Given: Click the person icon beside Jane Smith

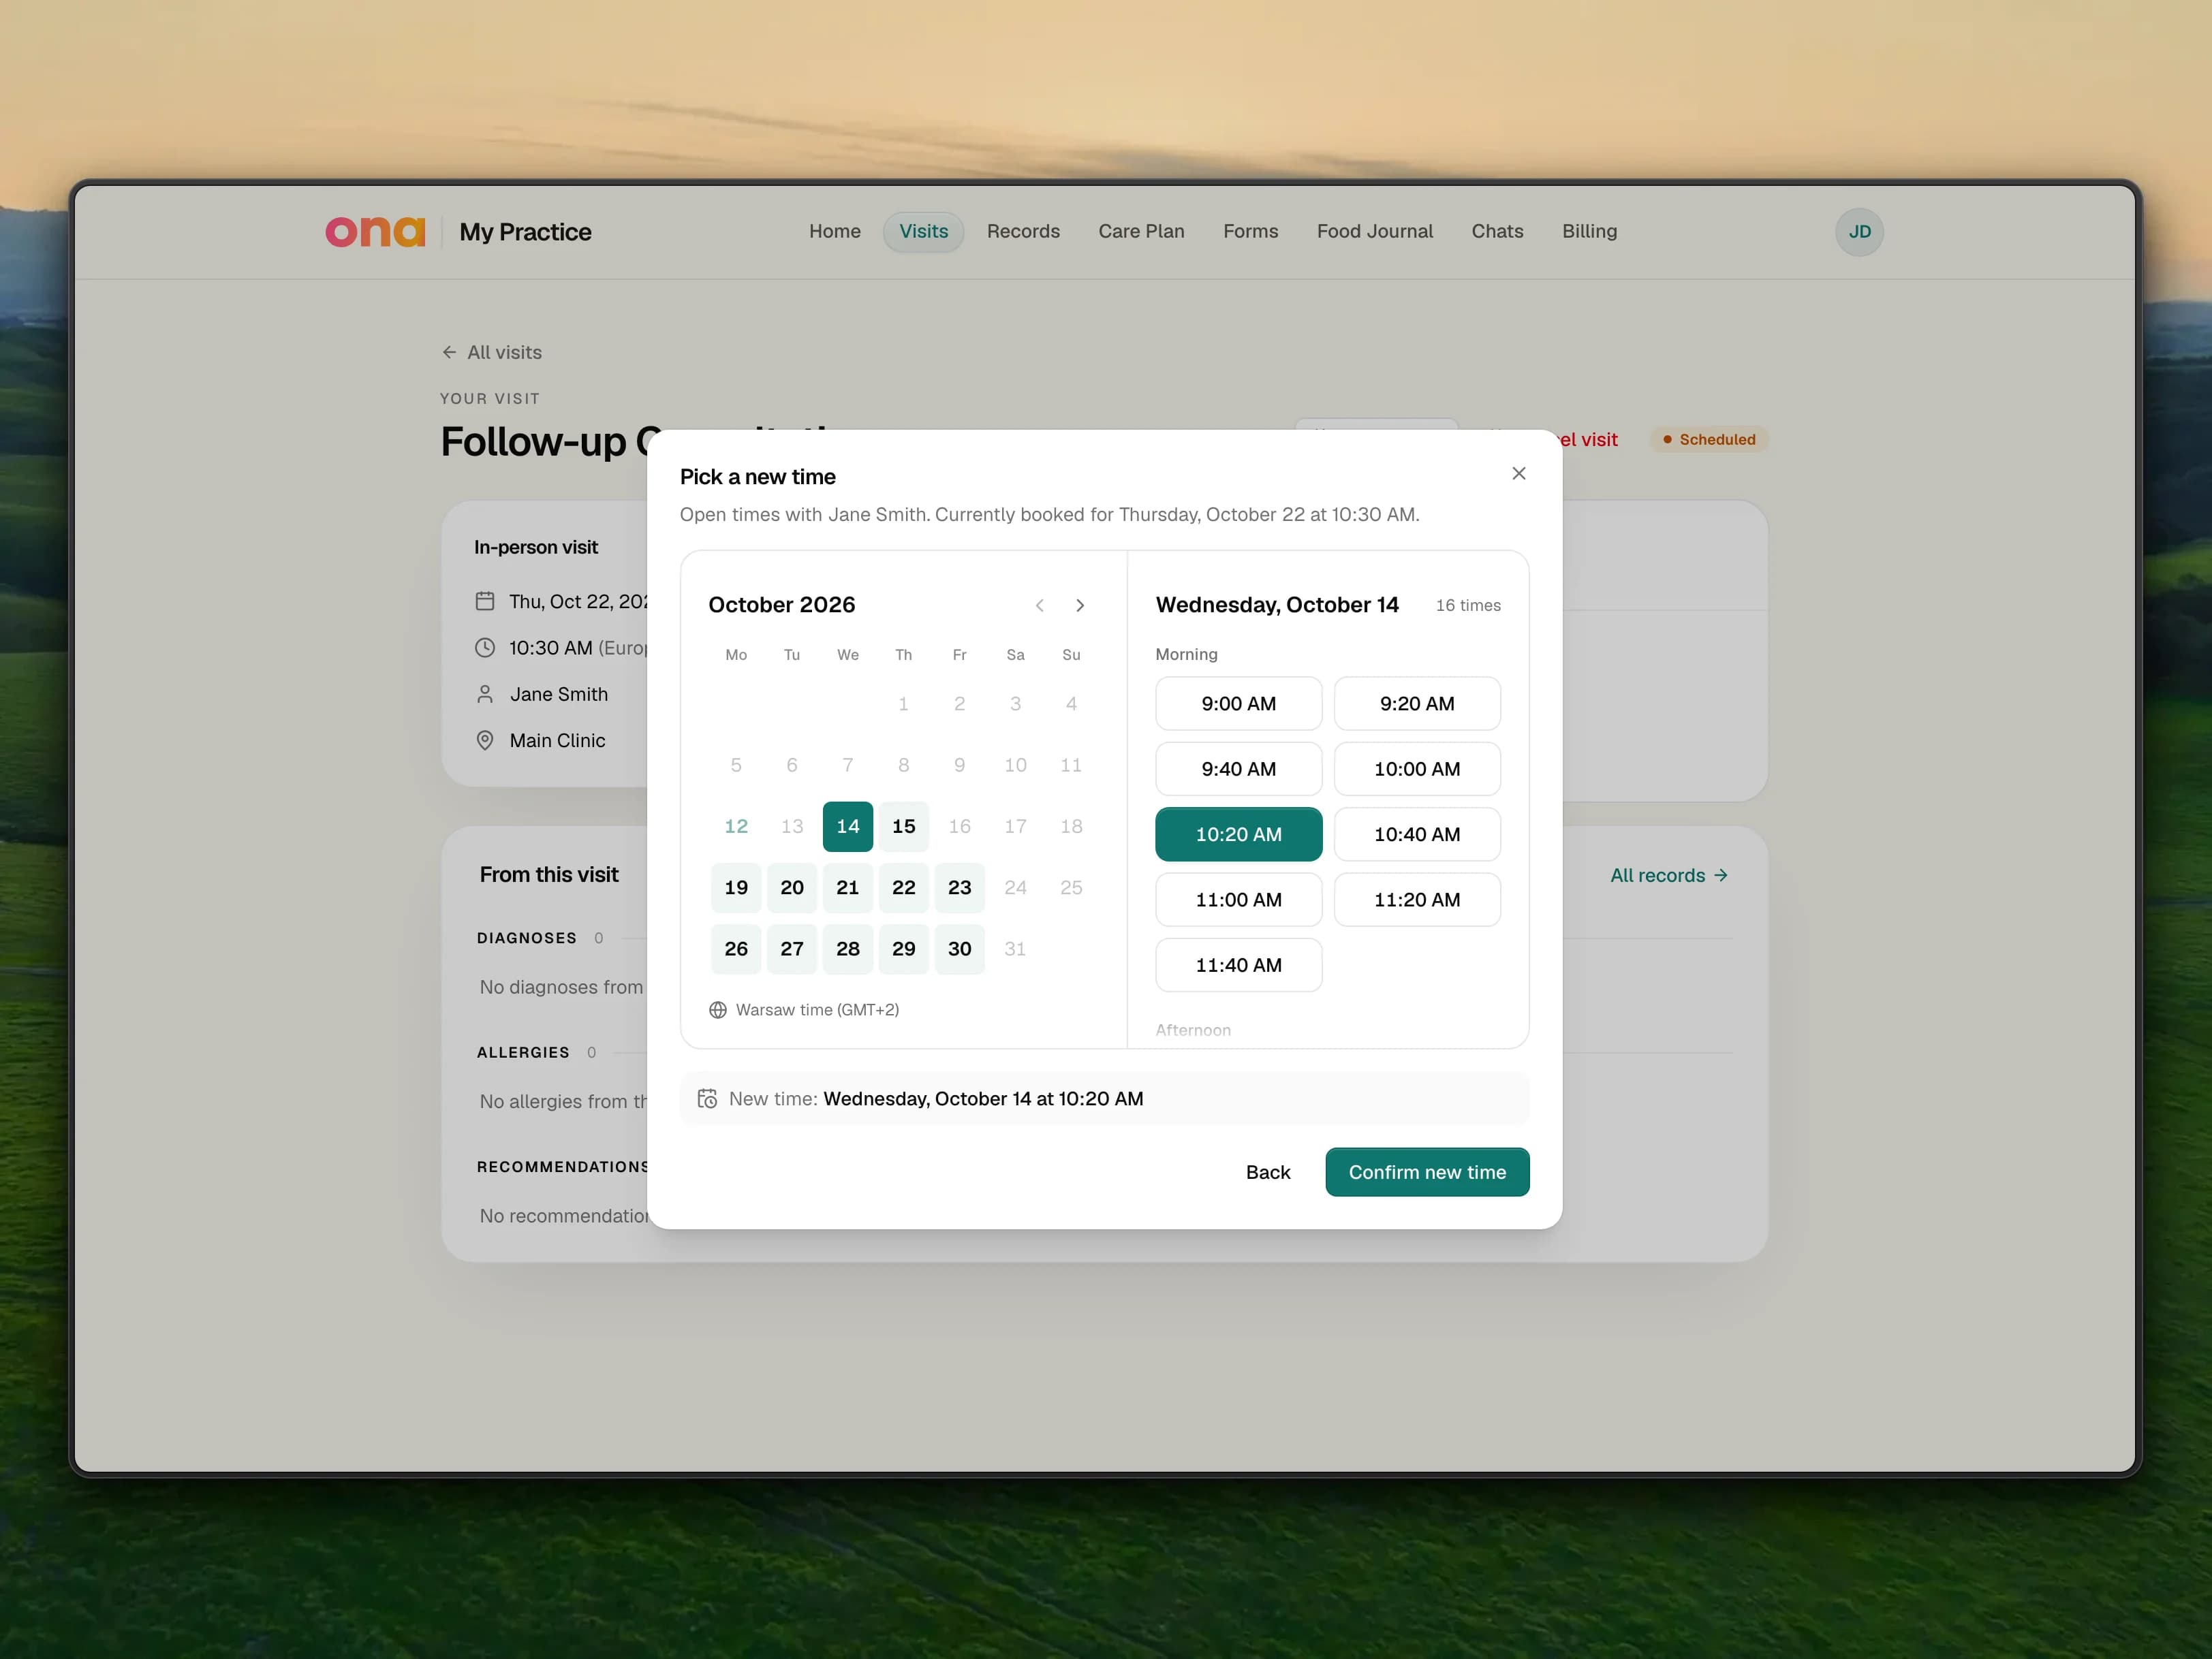Looking at the screenshot, I should [485, 695].
